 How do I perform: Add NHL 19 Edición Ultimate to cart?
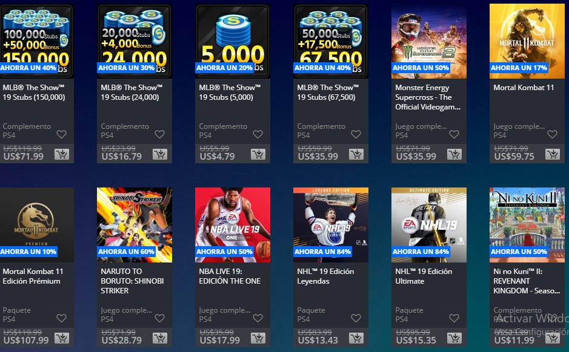click(x=454, y=338)
